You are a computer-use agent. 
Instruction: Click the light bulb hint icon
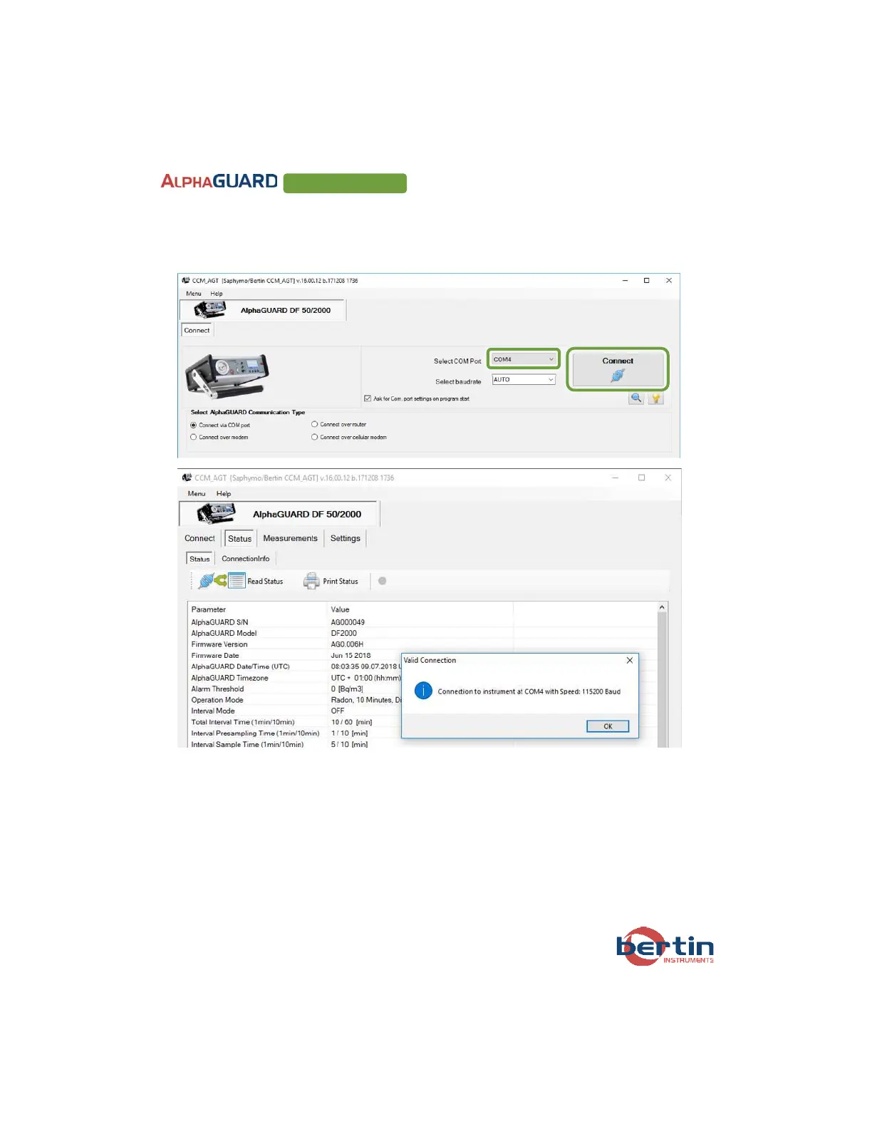(656, 398)
